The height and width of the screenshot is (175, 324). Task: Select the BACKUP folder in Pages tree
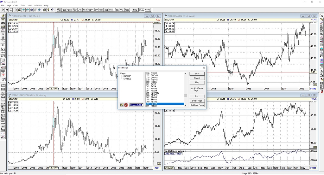tap(127, 76)
